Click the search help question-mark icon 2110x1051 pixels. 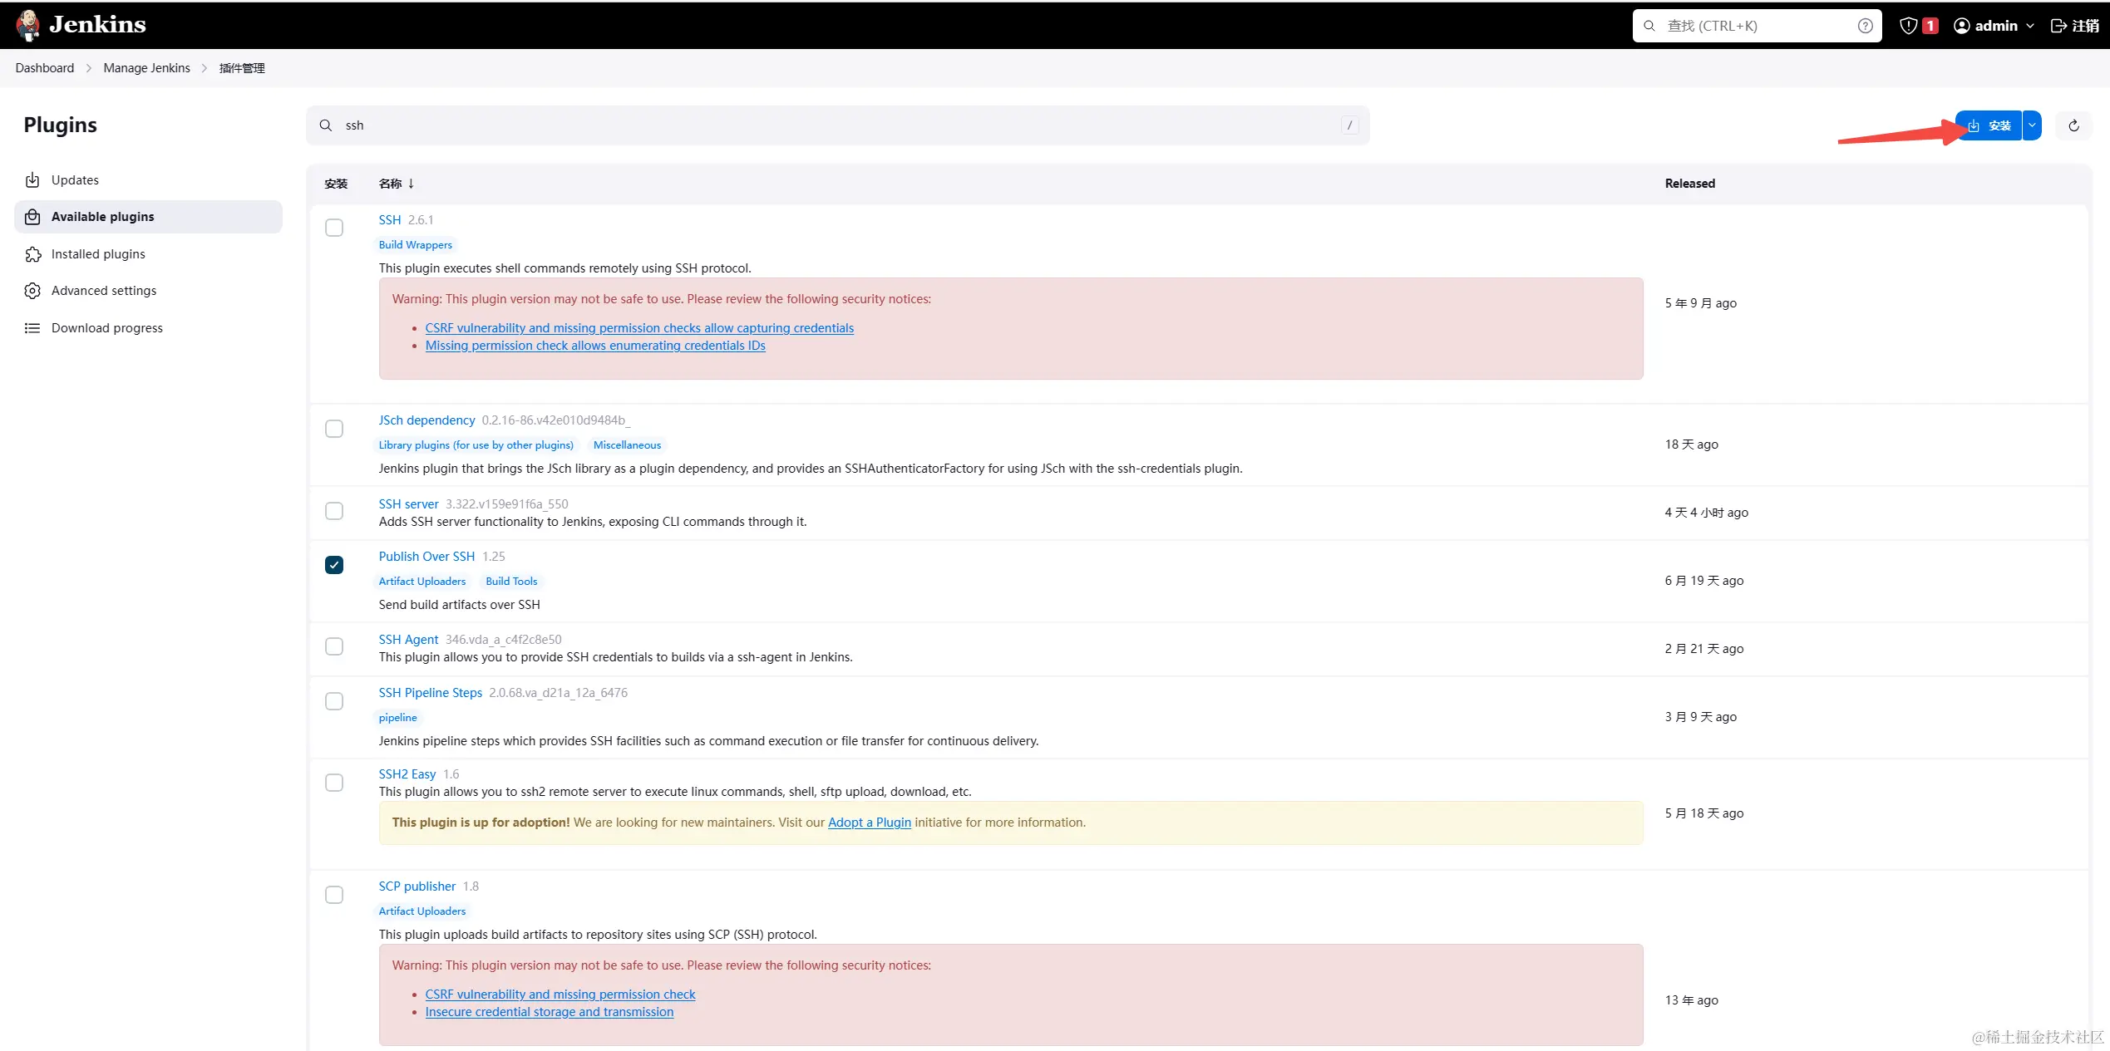point(1866,26)
